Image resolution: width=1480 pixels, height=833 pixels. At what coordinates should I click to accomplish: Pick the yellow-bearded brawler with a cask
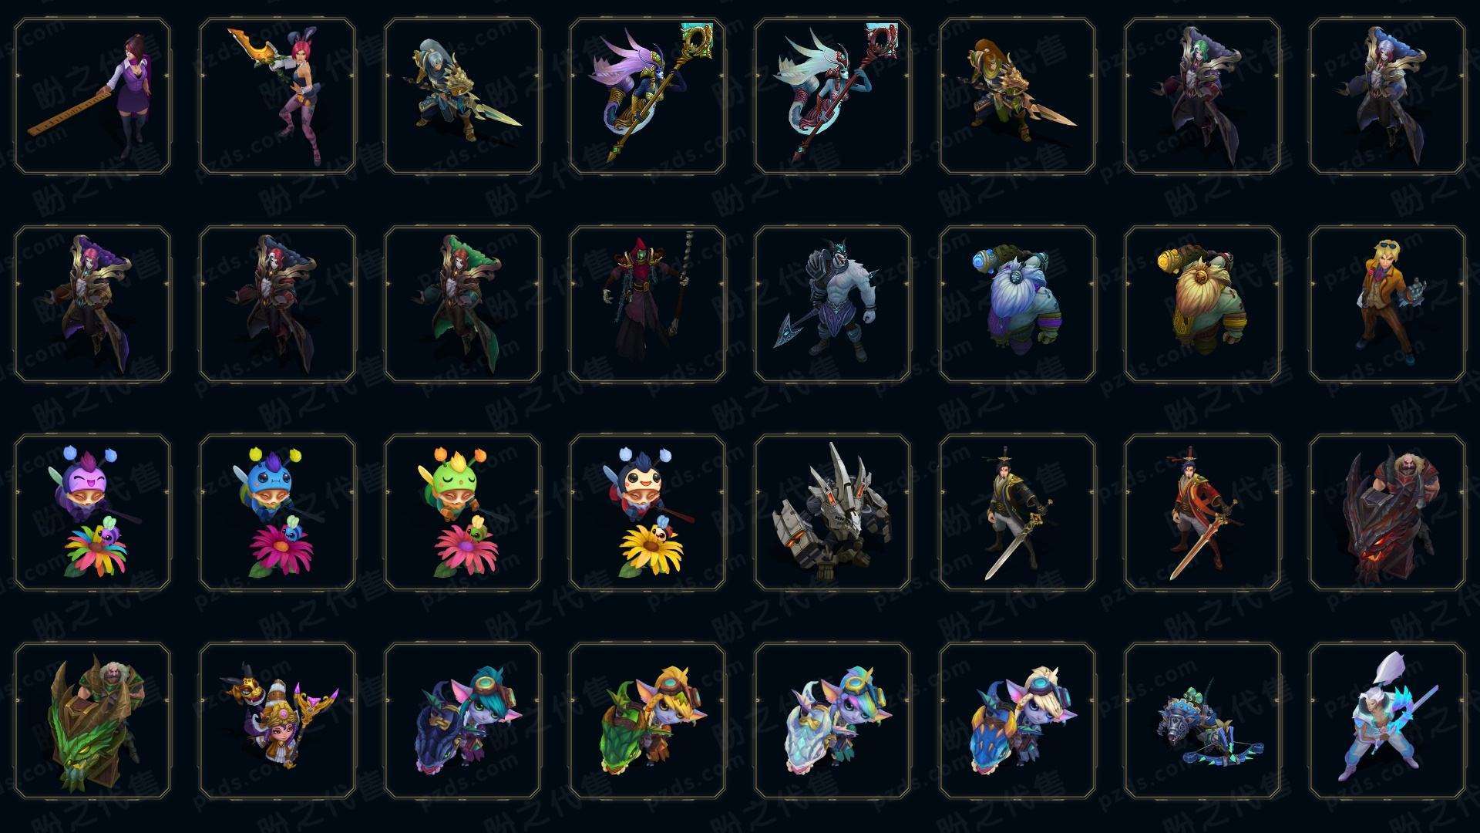(x=1202, y=304)
